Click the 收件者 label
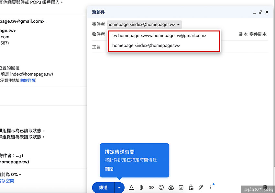Image resolution: width=275 pixels, height=193 pixels. pos(98,34)
